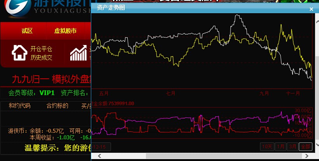Click the horizontal scrollbar right arrow

pyautogui.click(x=306, y=156)
